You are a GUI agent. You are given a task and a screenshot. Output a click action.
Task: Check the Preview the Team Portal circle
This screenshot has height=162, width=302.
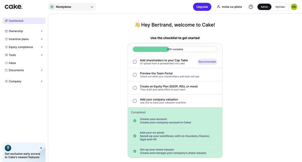pos(135,75)
